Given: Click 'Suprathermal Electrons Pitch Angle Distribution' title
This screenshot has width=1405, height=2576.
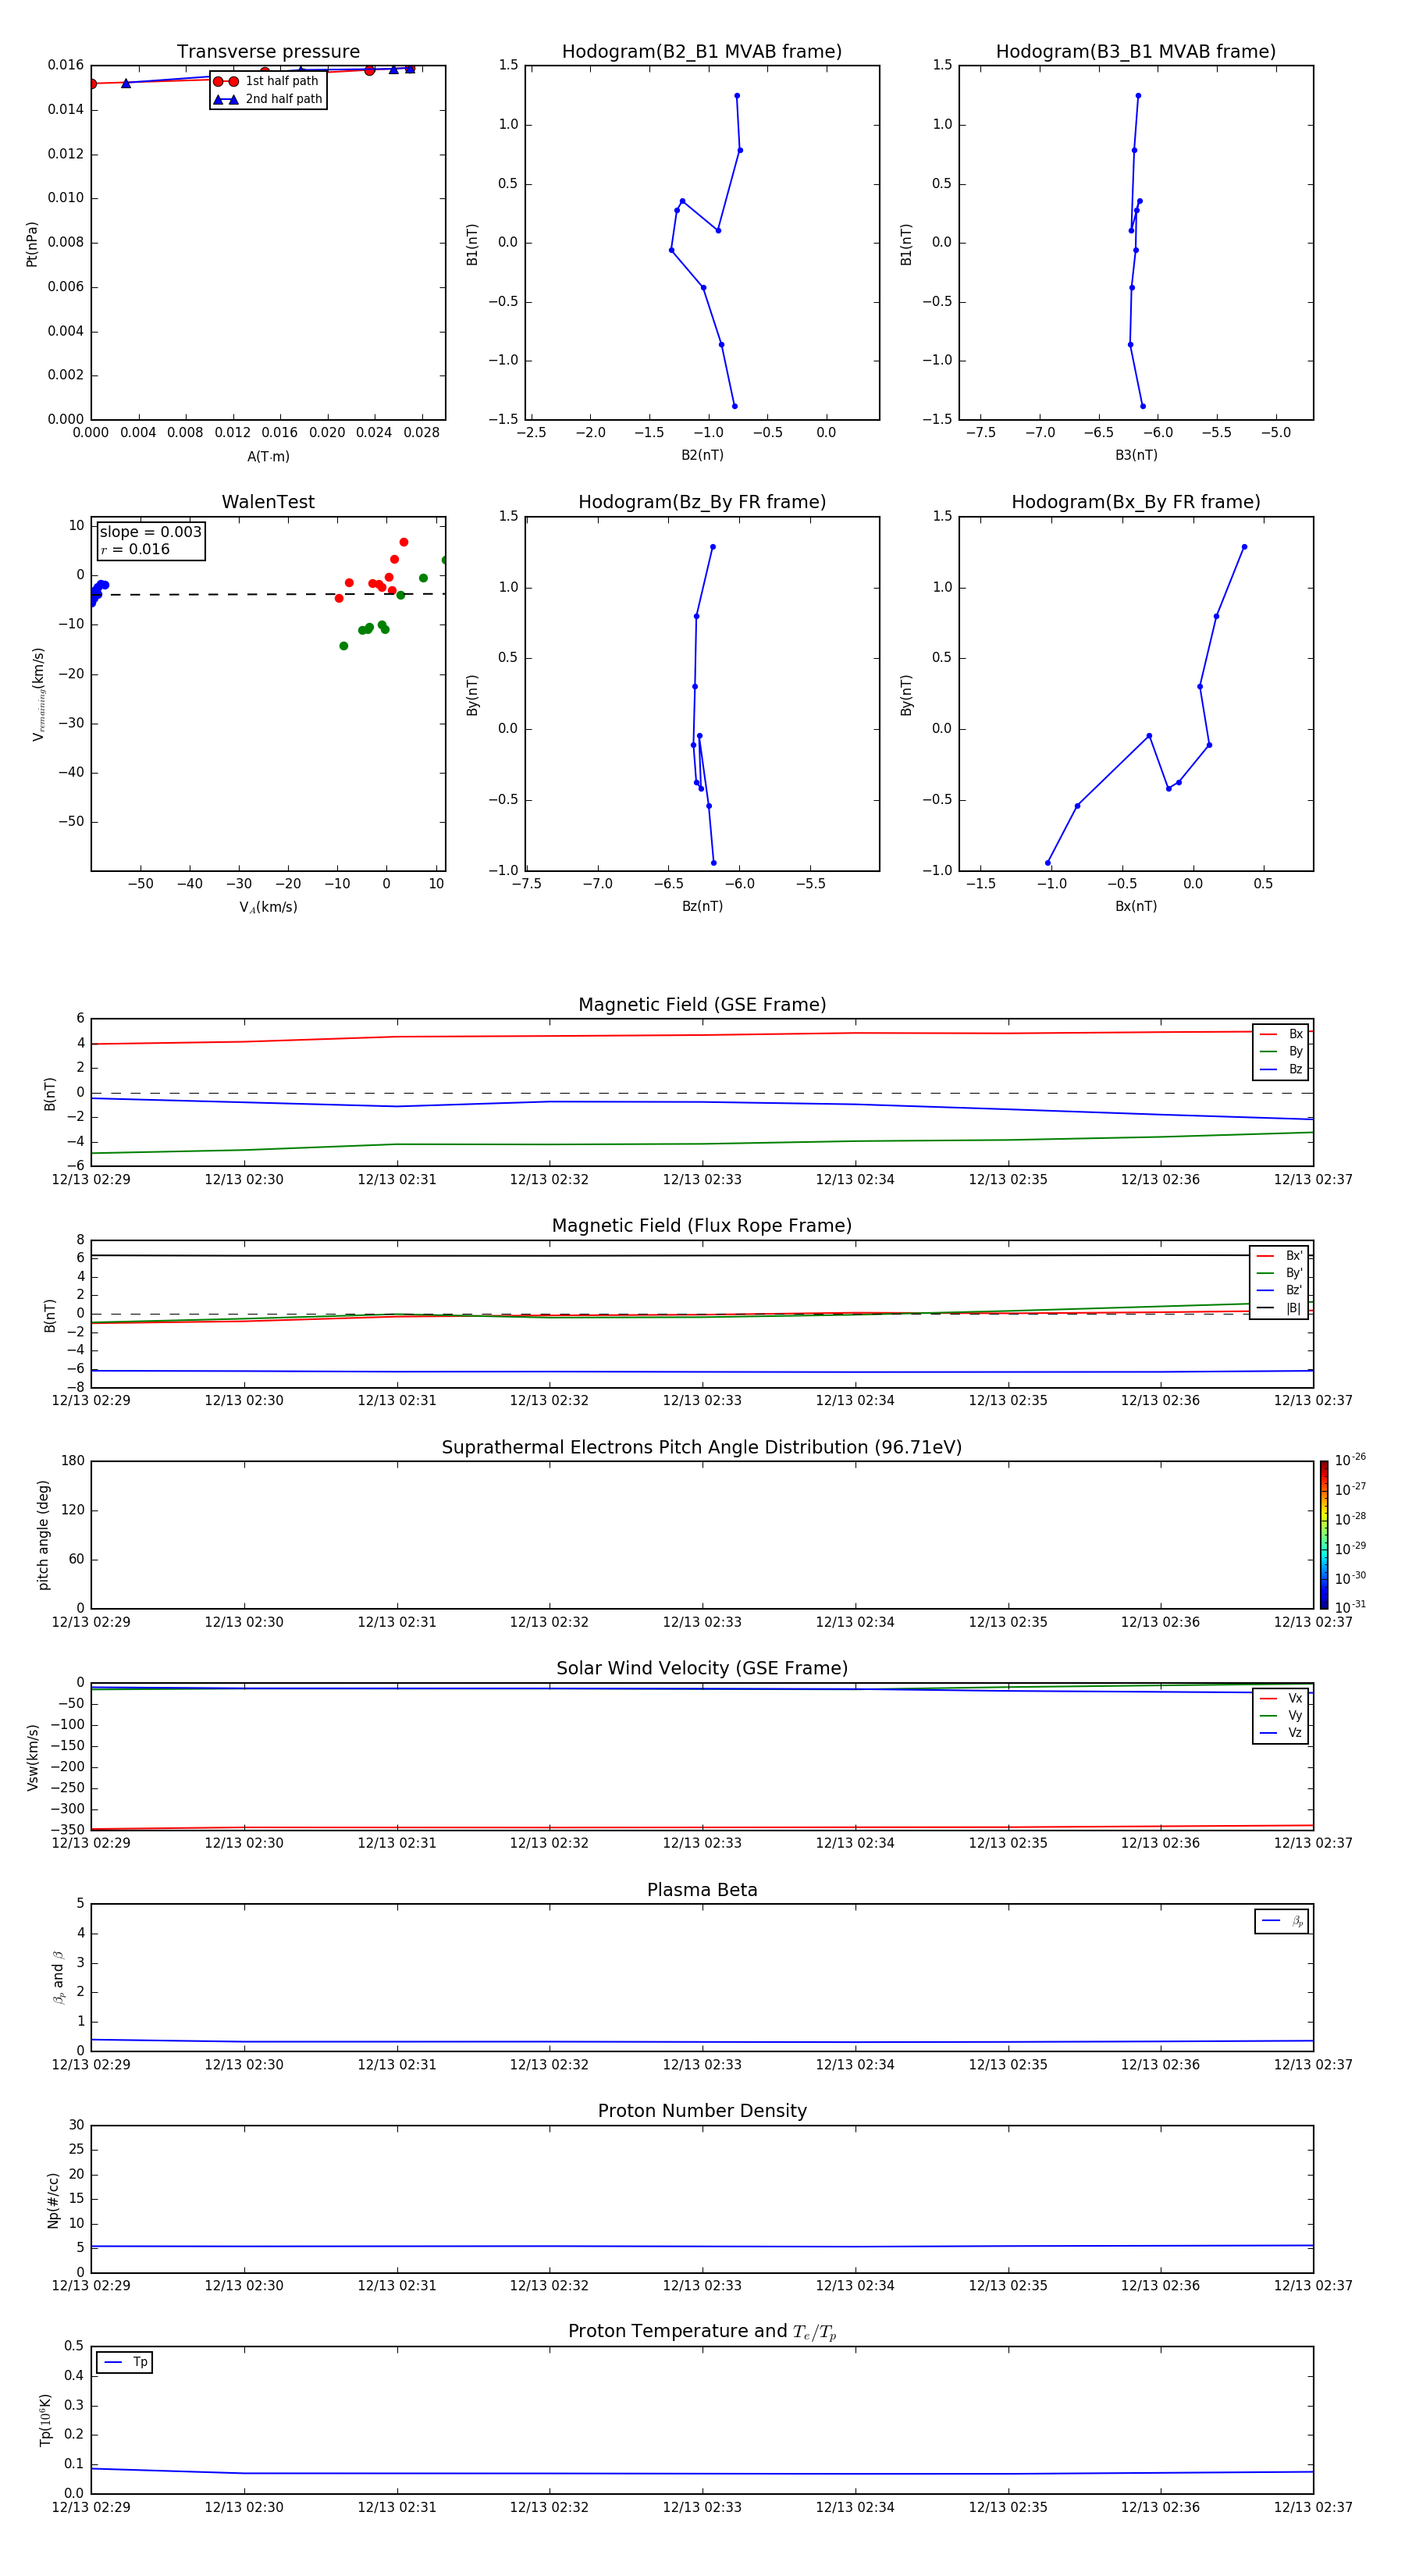Looking at the screenshot, I should click(702, 1448).
